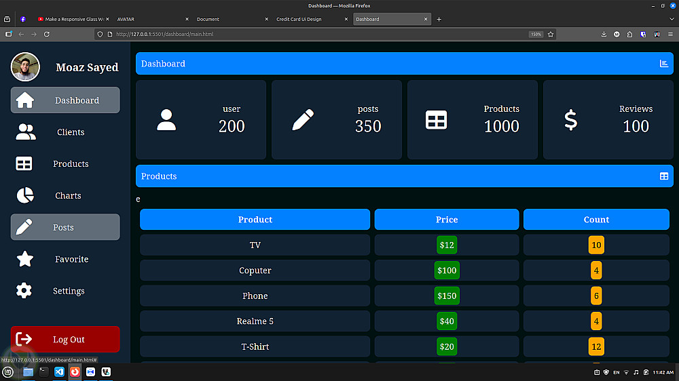The height and width of the screenshot is (381, 679).
Task: Click the Favorite star icon
Action: click(x=25, y=259)
